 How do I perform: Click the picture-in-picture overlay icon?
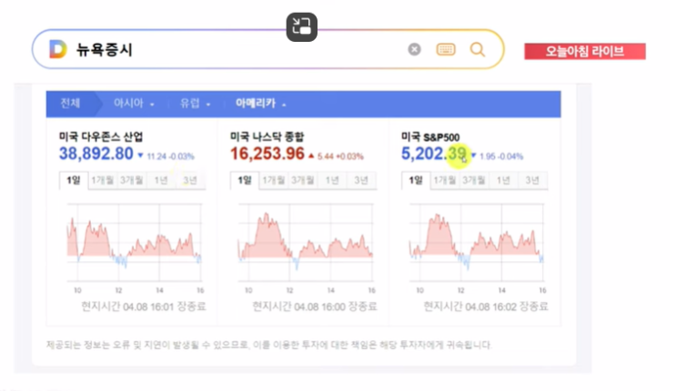pos(302,26)
